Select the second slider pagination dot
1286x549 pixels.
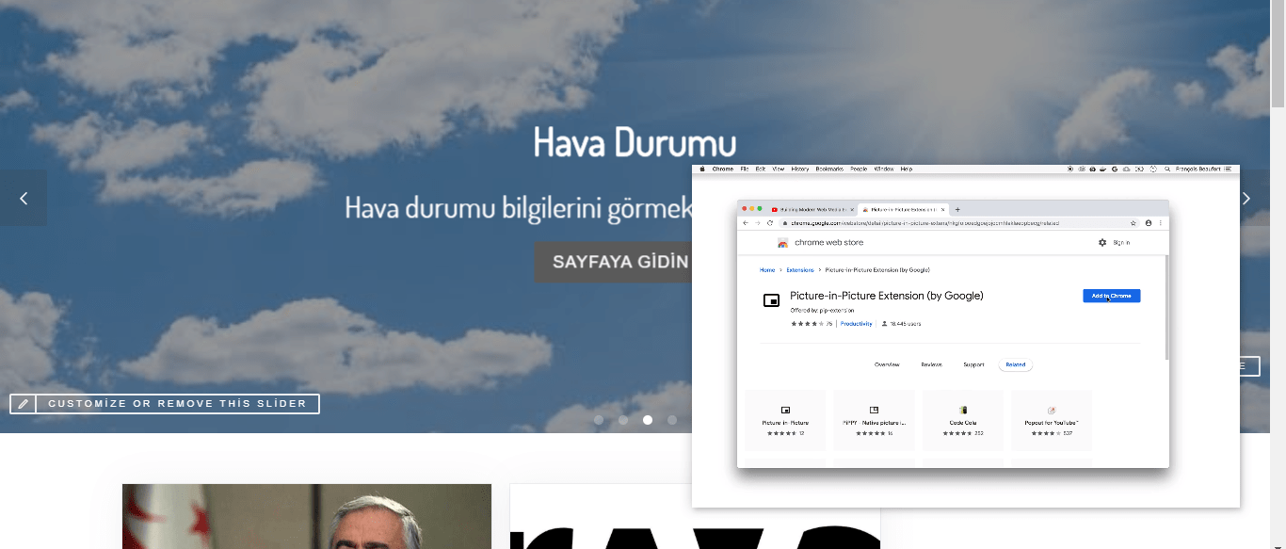[623, 420]
